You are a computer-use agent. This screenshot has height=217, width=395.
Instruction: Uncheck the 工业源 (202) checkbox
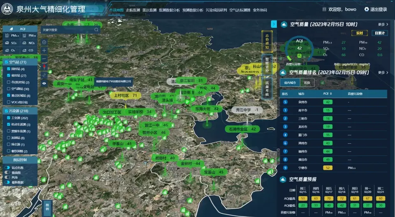[x=9, y=118]
